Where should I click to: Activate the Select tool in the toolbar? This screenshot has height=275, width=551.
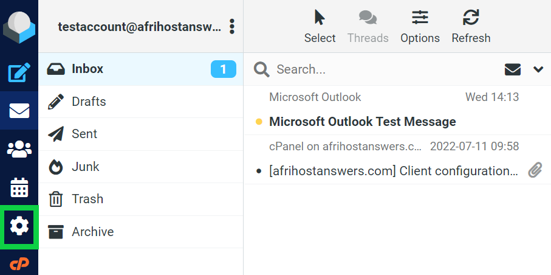tap(320, 26)
